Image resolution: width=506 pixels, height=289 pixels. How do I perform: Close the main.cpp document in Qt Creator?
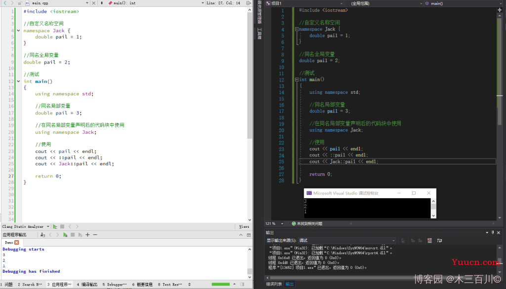93,3
